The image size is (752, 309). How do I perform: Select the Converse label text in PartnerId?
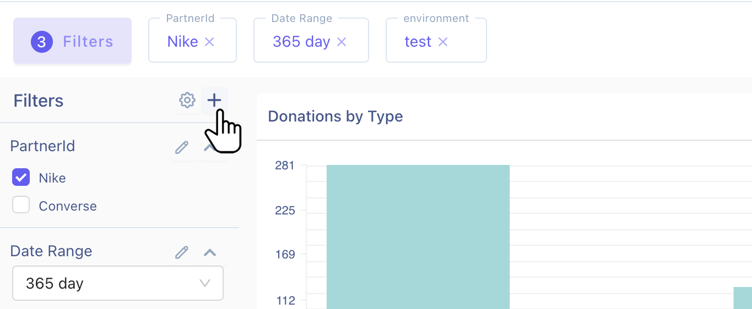coord(68,206)
